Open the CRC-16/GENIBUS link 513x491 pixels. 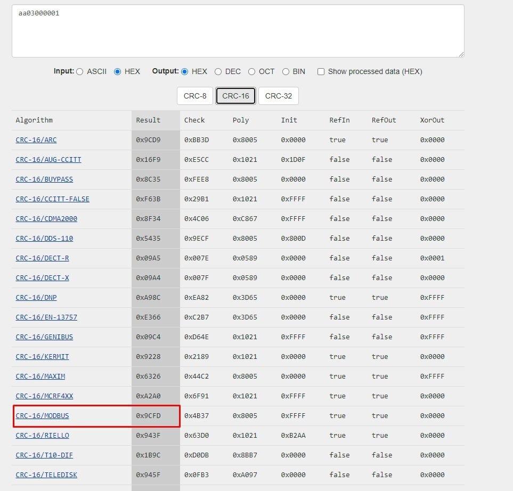(44, 337)
